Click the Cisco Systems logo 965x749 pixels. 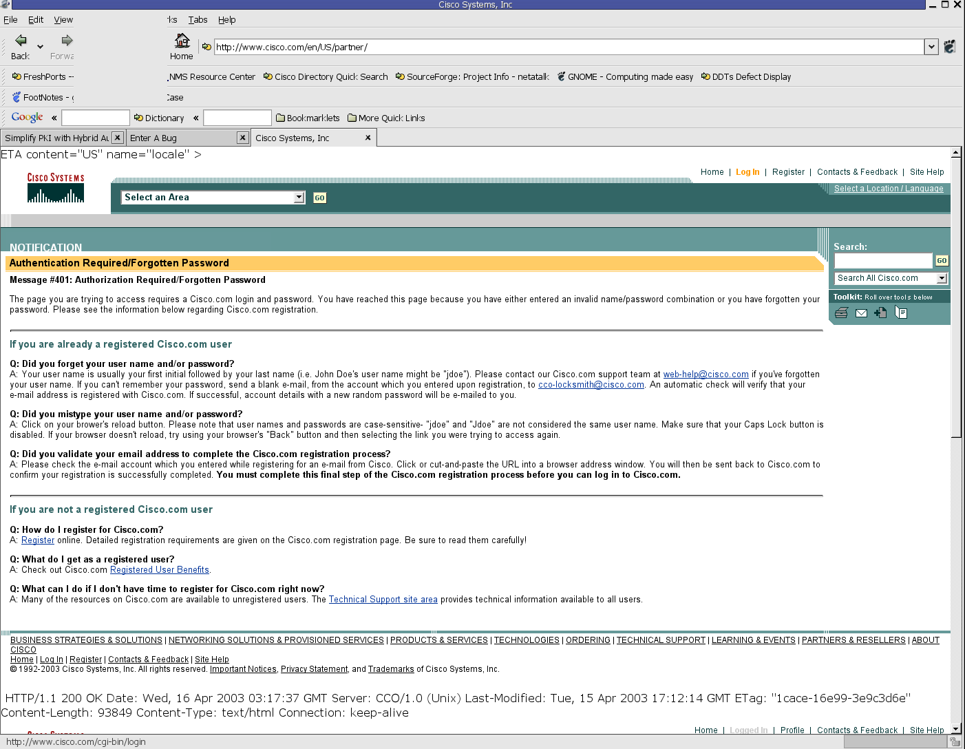[x=56, y=188]
